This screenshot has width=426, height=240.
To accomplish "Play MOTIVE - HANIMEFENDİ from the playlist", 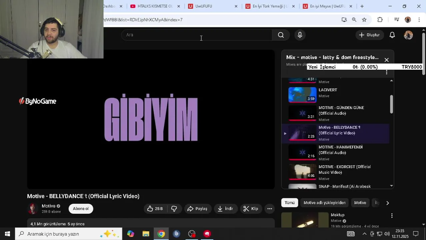I will [335, 153].
